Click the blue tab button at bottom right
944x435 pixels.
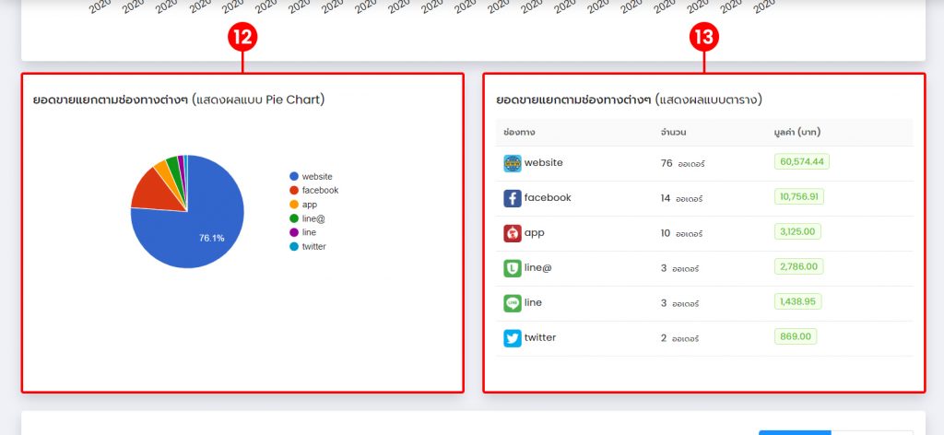coord(795,432)
